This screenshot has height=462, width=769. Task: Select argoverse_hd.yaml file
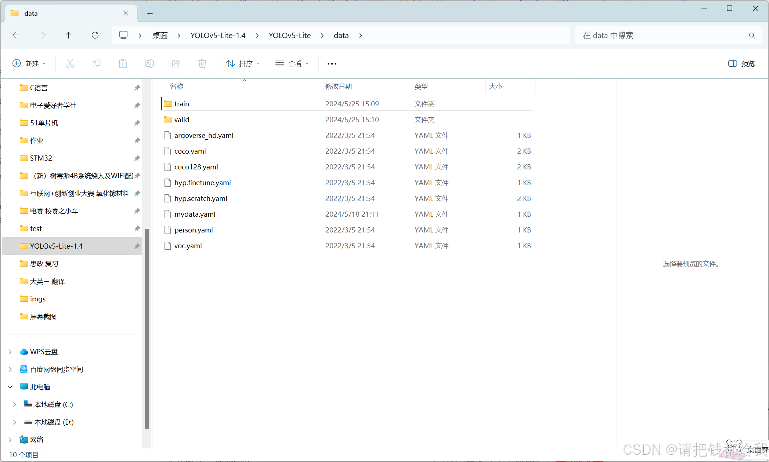pyautogui.click(x=347, y=135)
